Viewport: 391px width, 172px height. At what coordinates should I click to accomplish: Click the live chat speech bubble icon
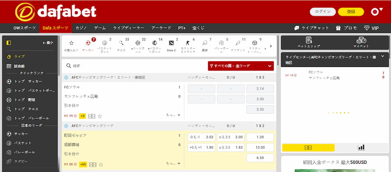(297, 28)
